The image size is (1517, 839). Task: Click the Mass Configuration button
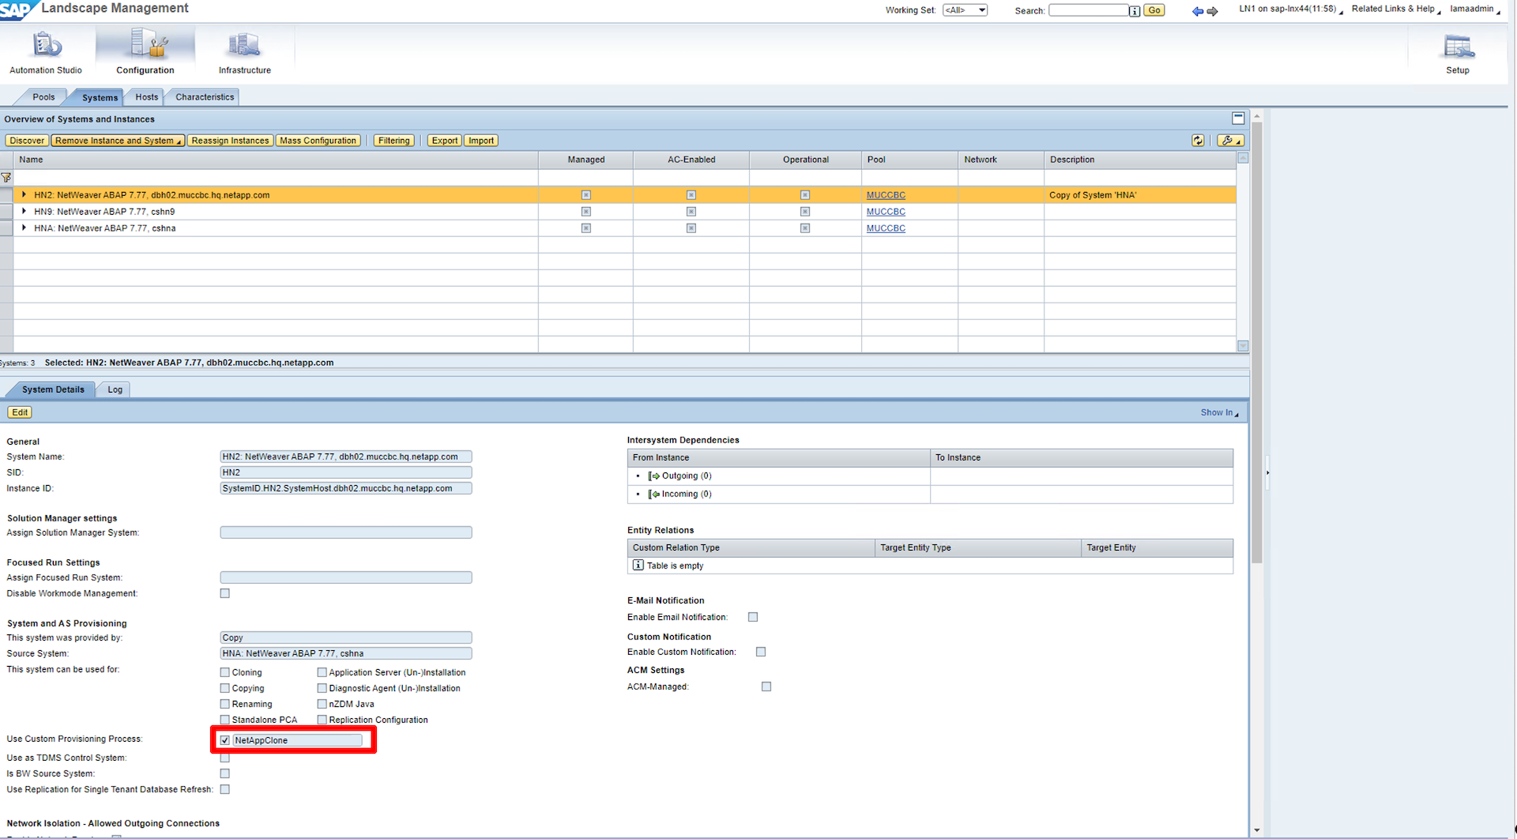click(318, 141)
